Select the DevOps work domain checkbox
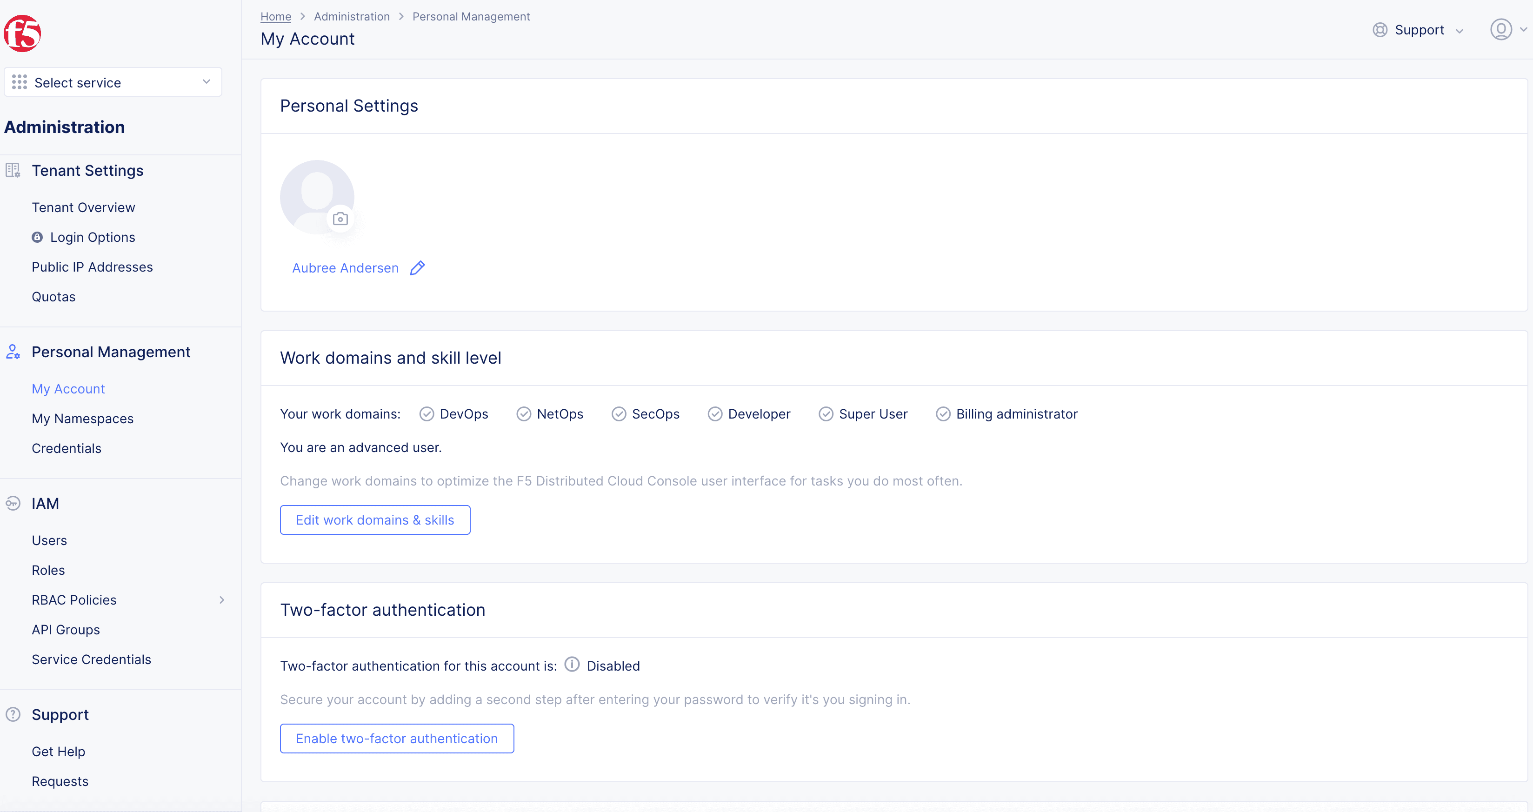 (x=426, y=413)
